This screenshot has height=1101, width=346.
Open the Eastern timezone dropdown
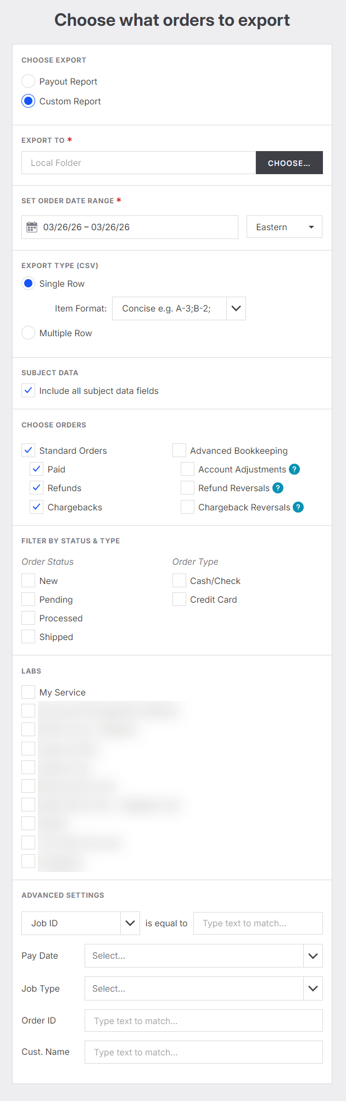click(284, 227)
